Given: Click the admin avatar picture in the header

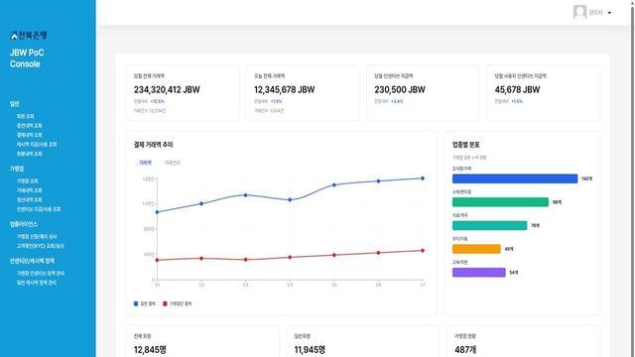Looking at the screenshot, I should [579, 12].
